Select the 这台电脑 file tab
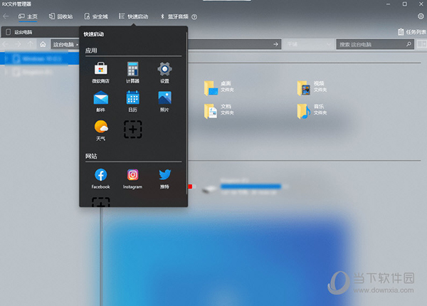Image resolution: width=427 pixels, height=306 pixels. pyautogui.click(x=41, y=32)
